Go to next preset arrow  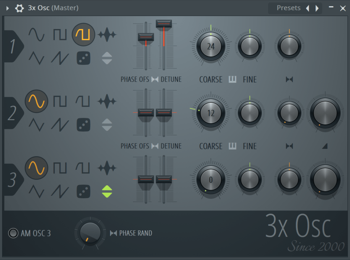point(317,8)
